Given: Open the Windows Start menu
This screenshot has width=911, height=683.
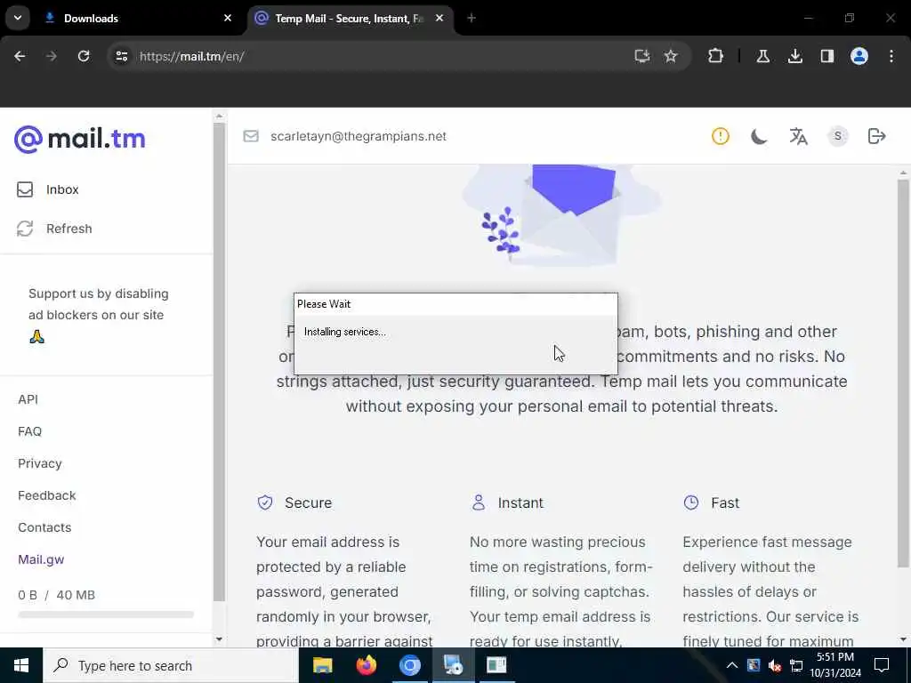Looking at the screenshot, I should click(21, 665).
